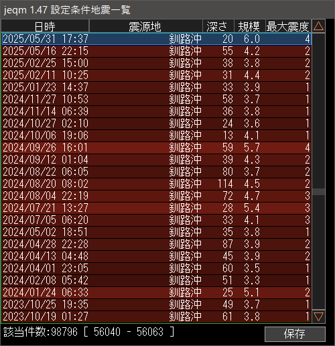Click scrollbar track above the thumb

[x=318, y=111]
